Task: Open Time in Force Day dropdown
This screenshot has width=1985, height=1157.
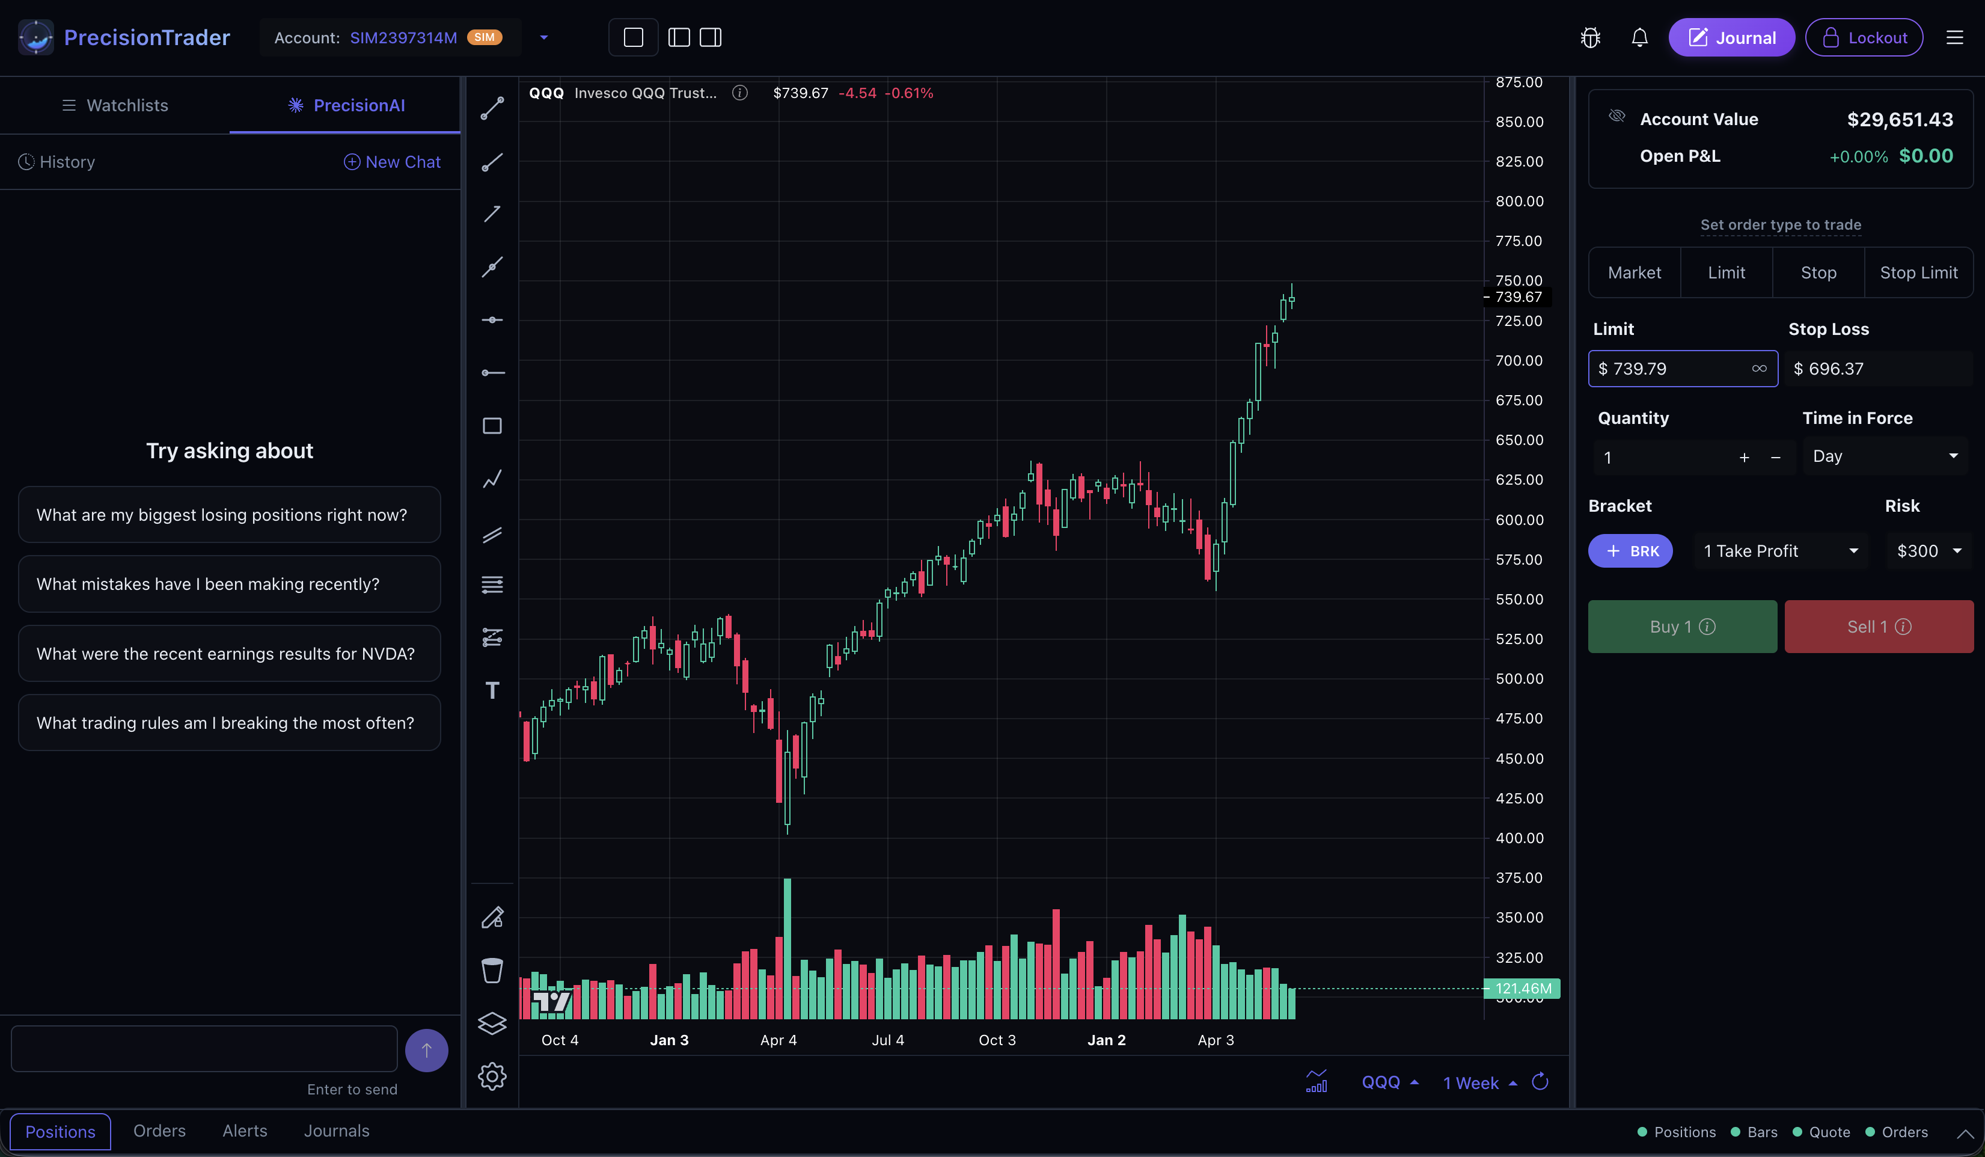Action: [1885, 456]
